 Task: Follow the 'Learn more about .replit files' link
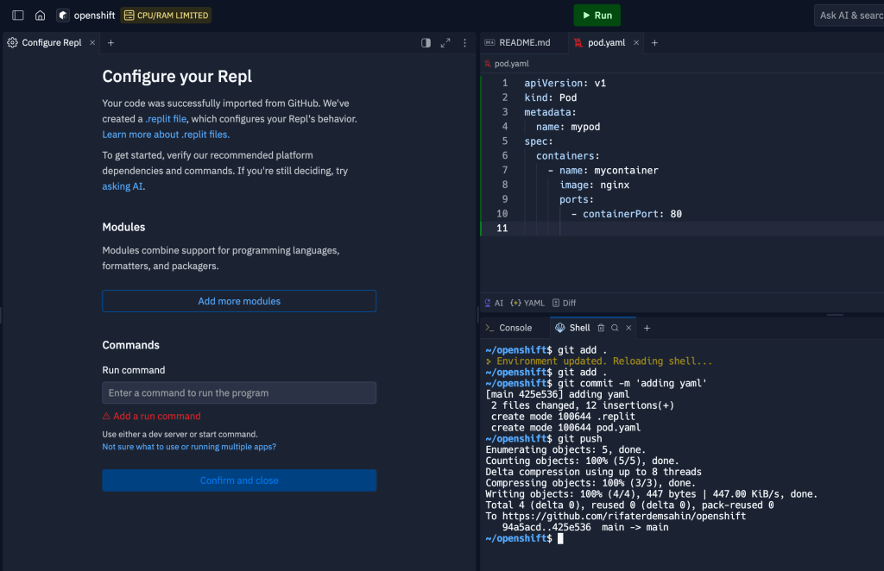click(x=166, y=135)
